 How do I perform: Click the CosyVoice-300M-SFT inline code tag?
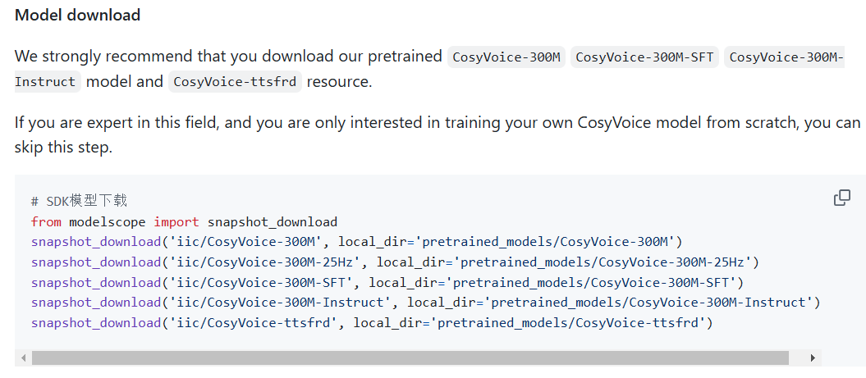tap(644, 57)
